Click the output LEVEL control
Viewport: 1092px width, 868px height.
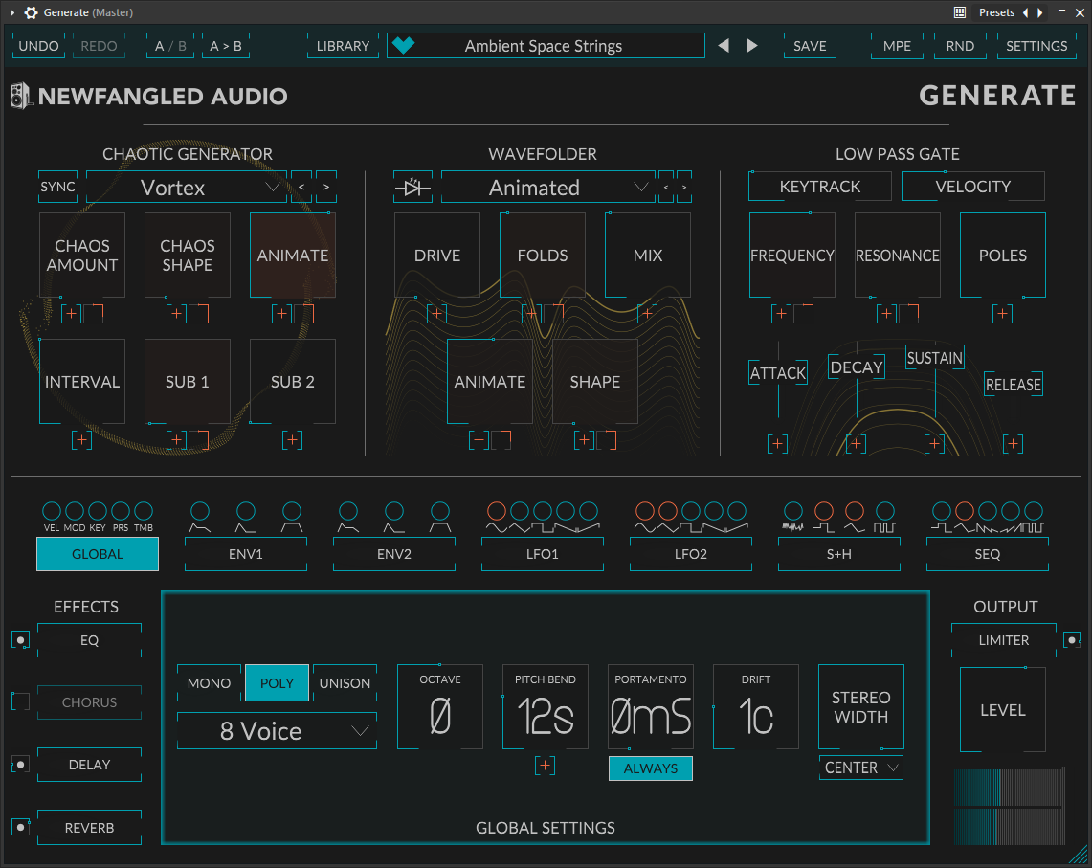1003,709
